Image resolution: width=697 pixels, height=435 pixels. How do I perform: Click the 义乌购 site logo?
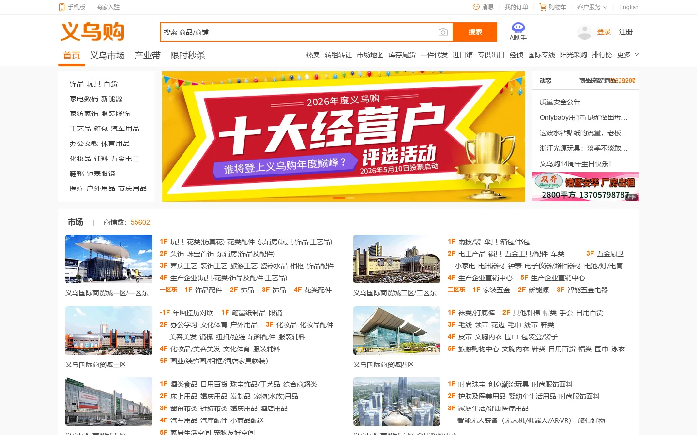92,32
